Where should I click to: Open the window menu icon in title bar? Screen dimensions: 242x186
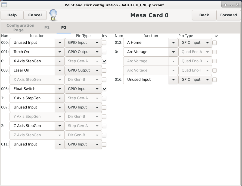tap(4, 5)
